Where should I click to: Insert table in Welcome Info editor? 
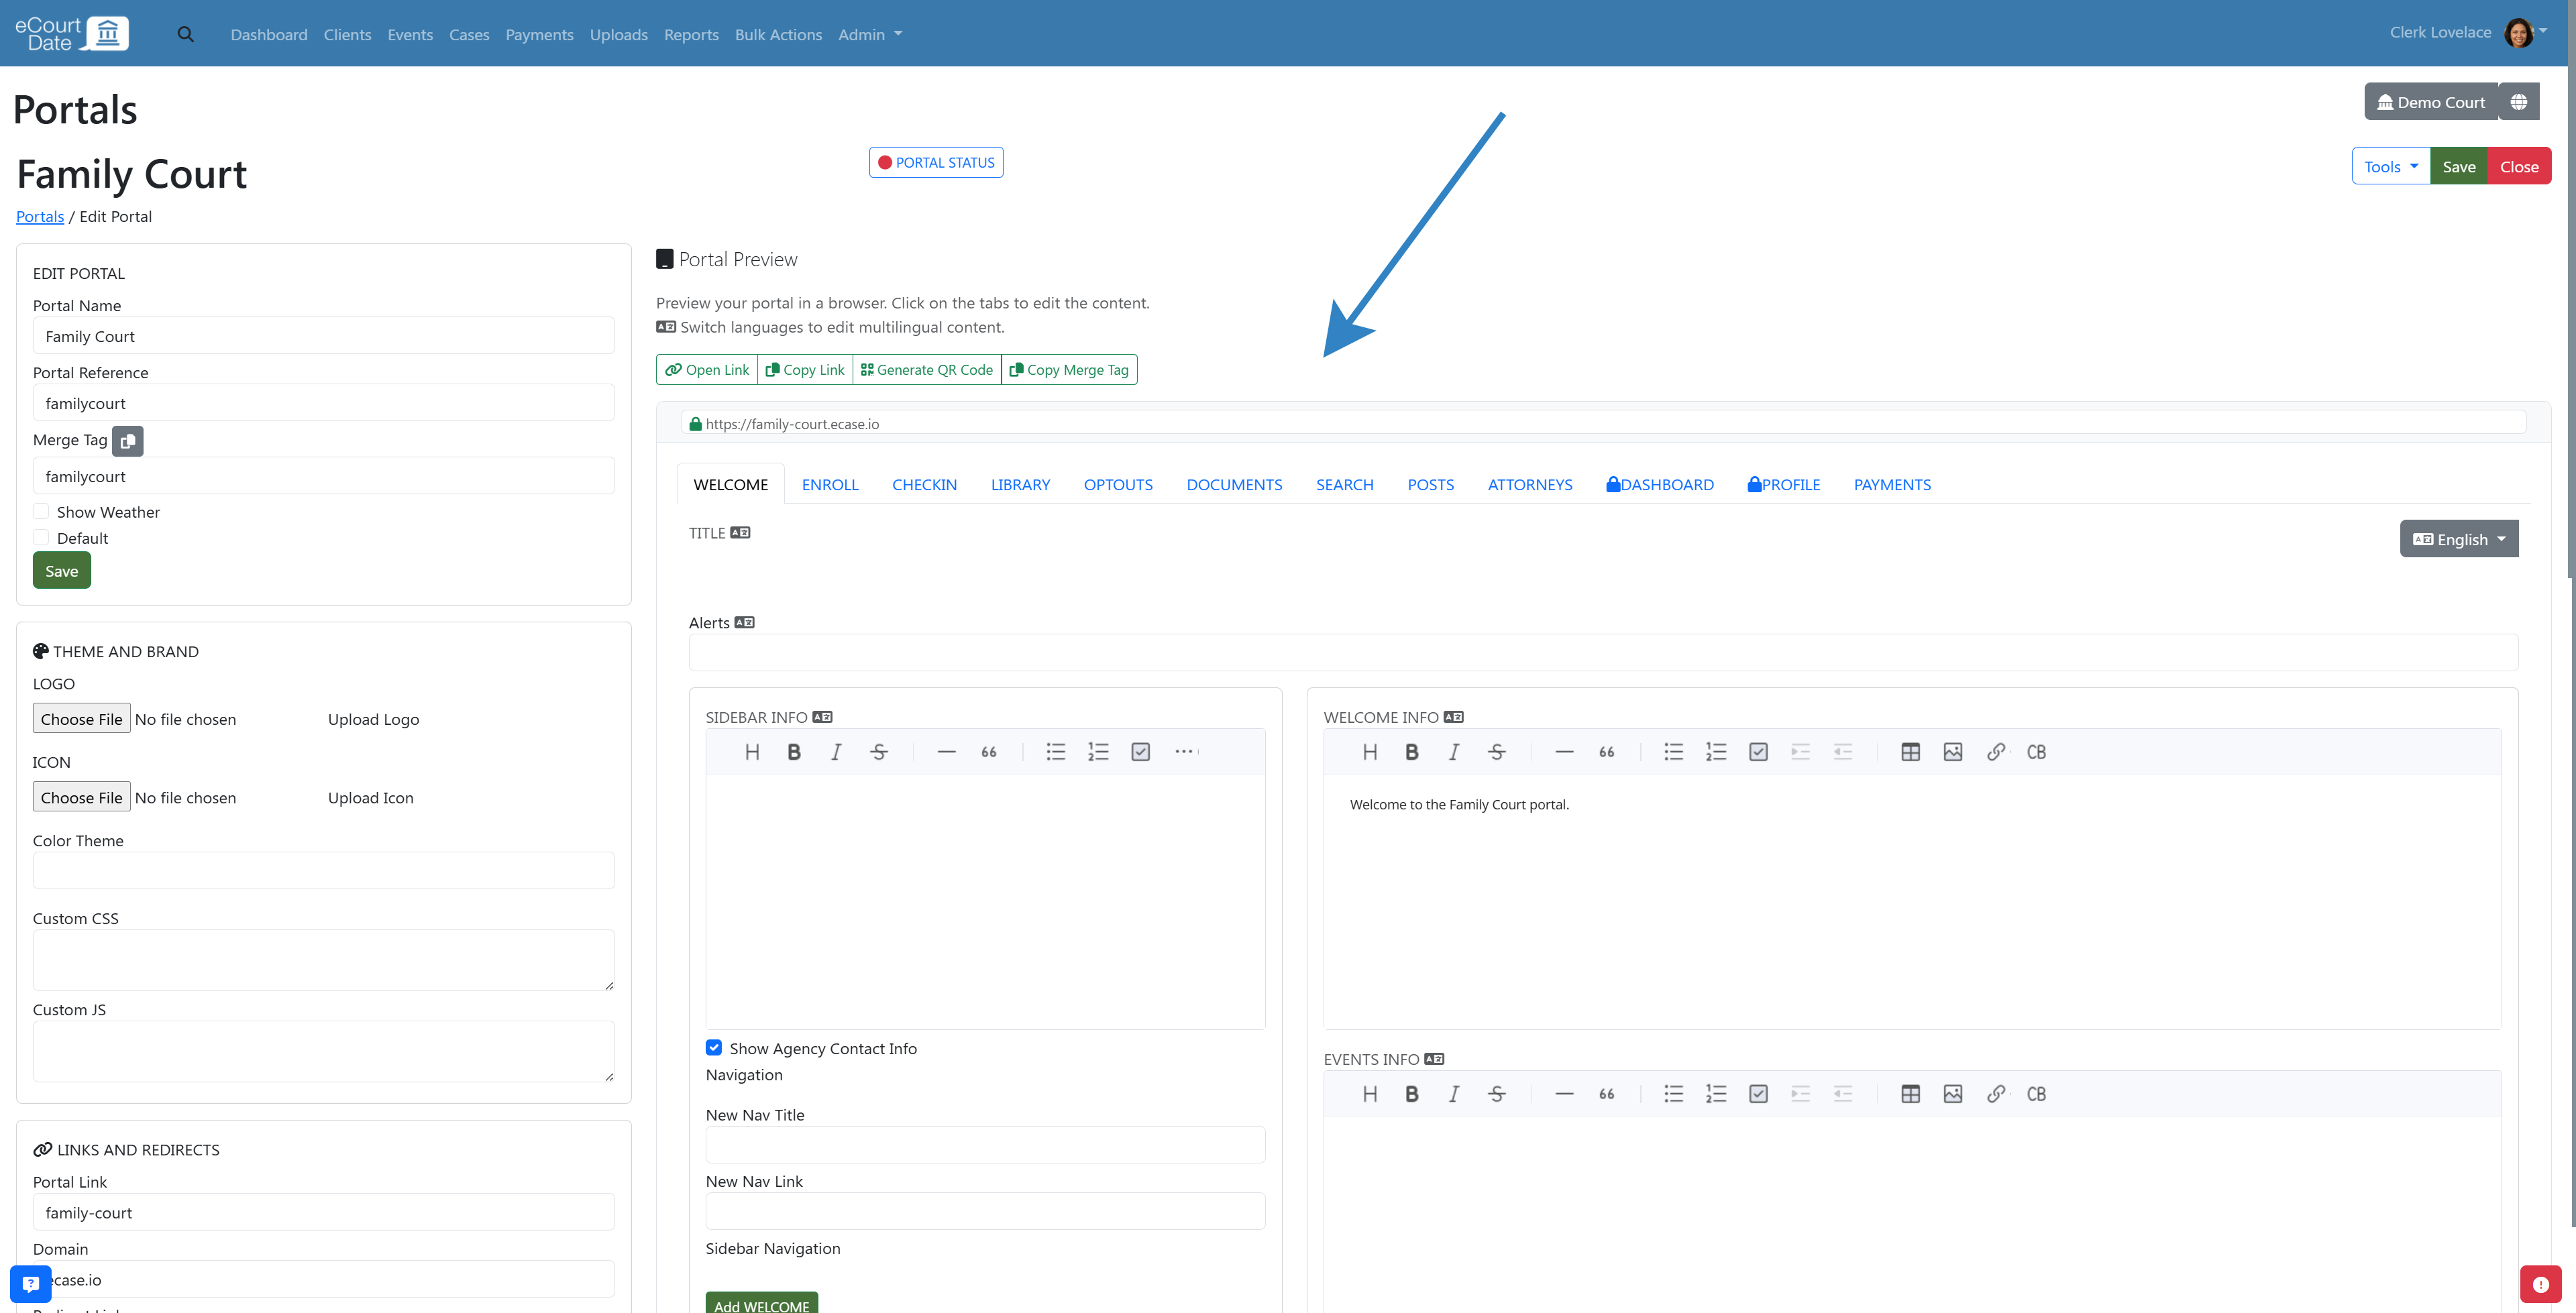point(1910,752)
